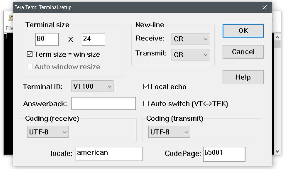
Task: Click the terminal width field showing 80
Action: [47, 39]
